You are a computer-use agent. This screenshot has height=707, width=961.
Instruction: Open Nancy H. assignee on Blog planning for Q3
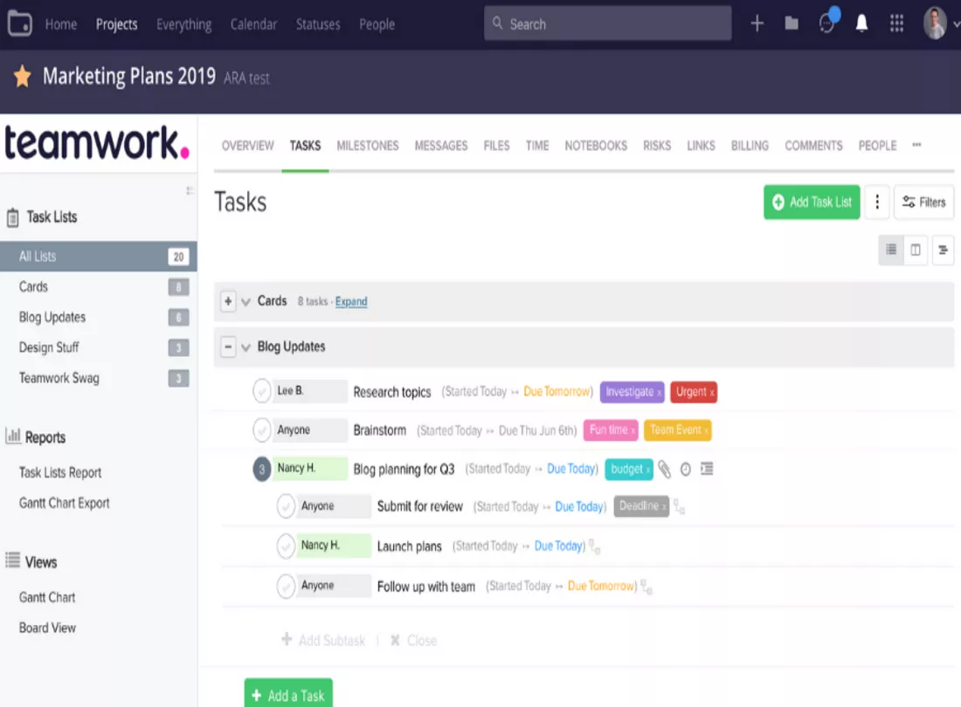coord(310,468)
